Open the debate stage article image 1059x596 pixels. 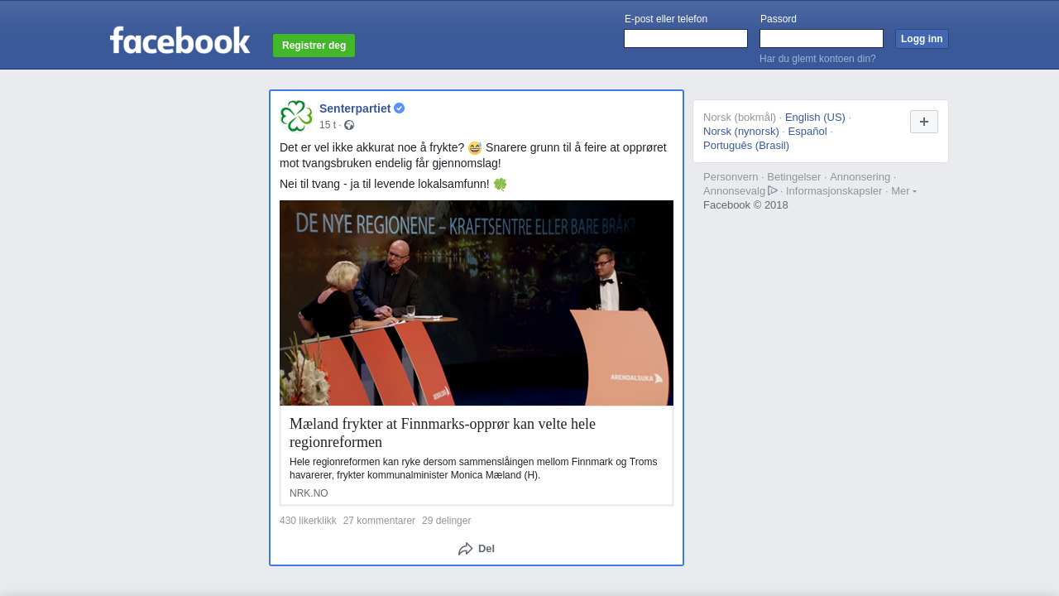tap(477, 303)
